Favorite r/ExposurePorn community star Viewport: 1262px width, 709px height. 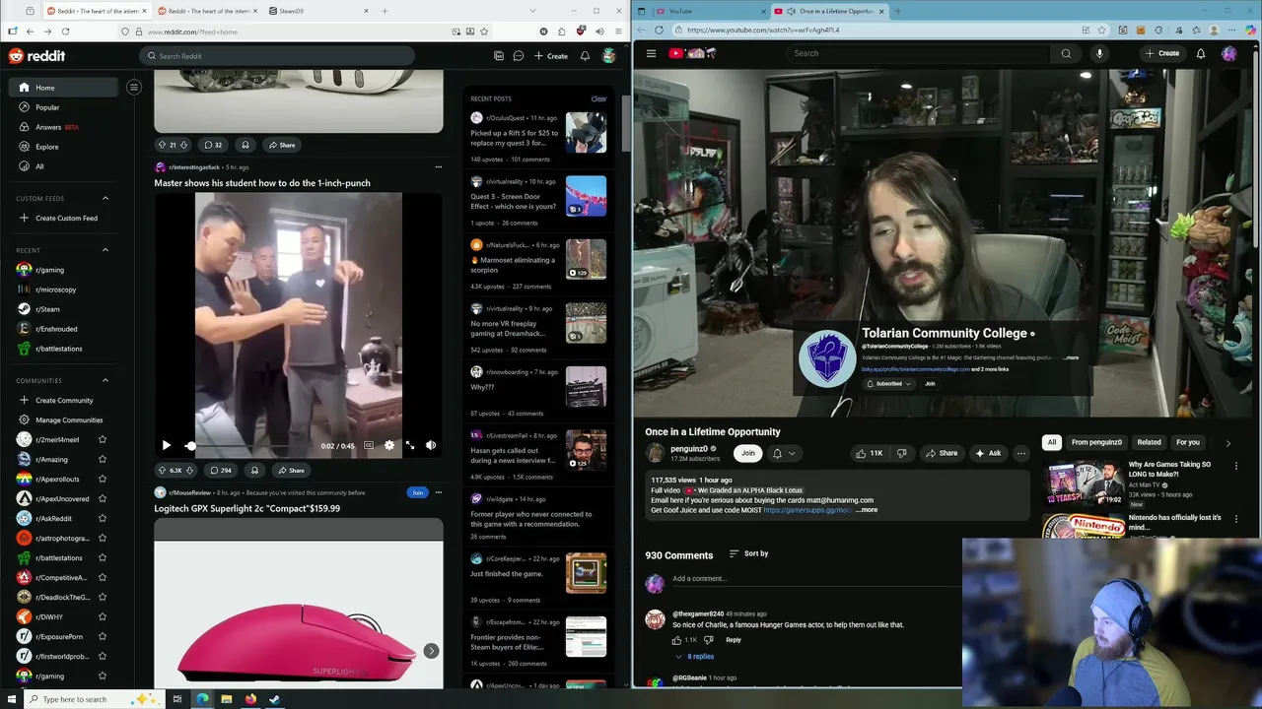[x=103, y=636]
